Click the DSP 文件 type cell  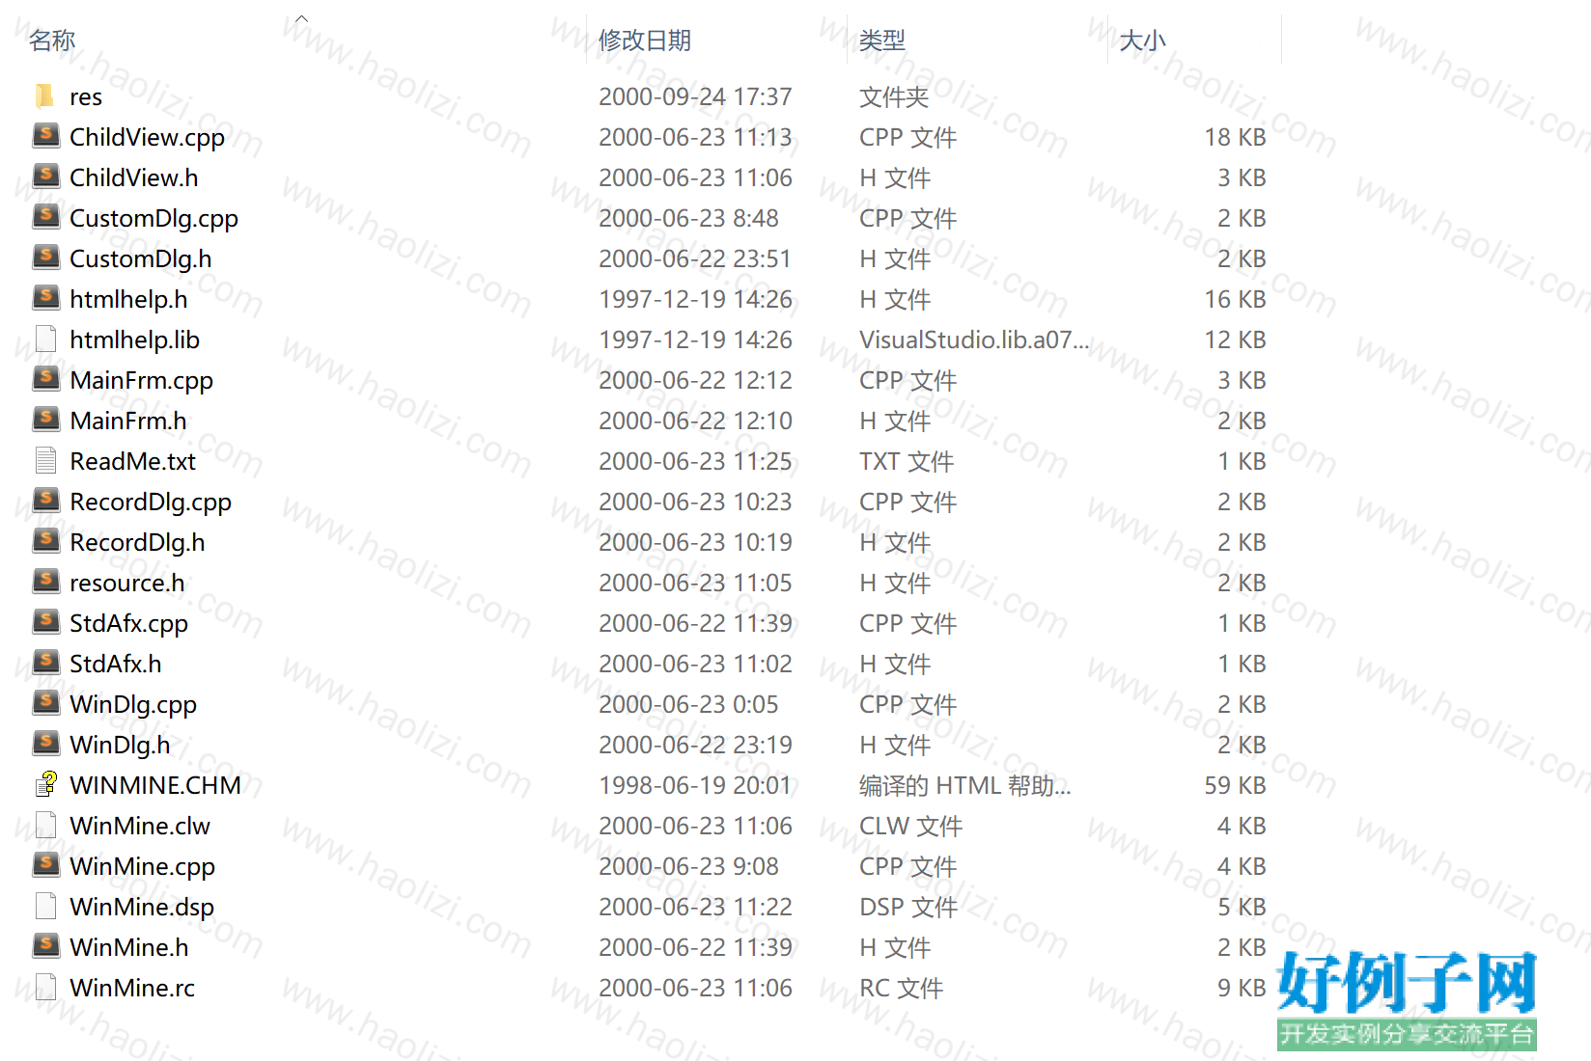[908, 908]
